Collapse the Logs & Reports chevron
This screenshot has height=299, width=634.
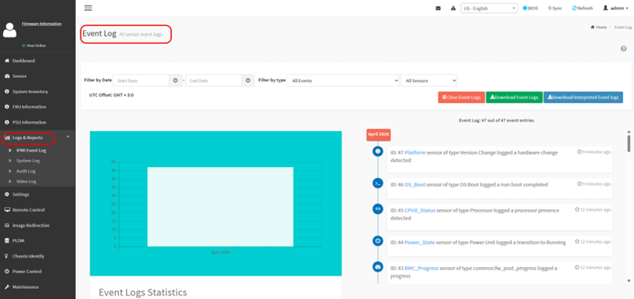point(68,137)
